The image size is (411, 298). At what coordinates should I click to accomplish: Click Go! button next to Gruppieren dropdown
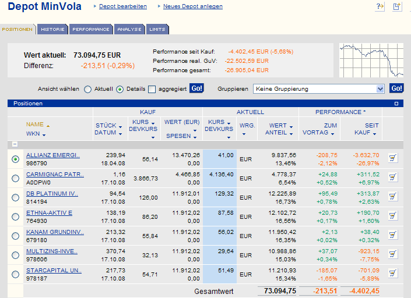point(396,88)
